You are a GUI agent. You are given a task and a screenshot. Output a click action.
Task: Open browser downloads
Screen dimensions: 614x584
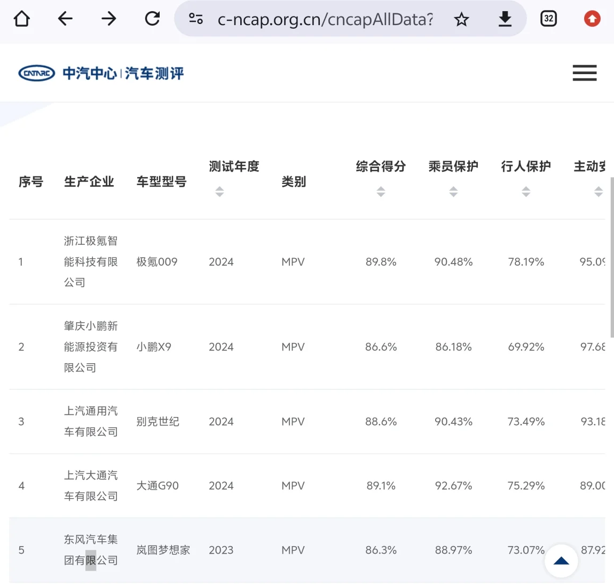tap(505, 19)
